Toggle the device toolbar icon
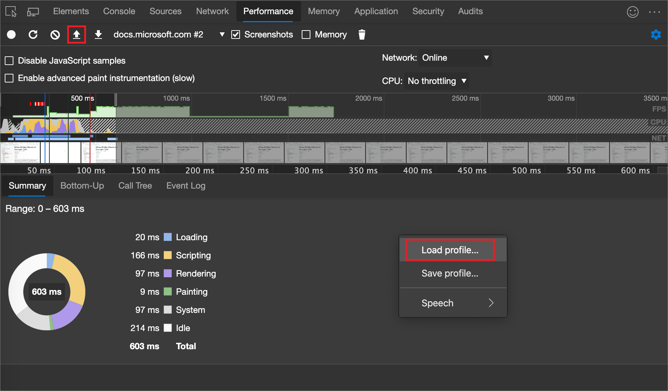Image resolution: width=668 pixels, height=391 pixels. pos(33,11)
